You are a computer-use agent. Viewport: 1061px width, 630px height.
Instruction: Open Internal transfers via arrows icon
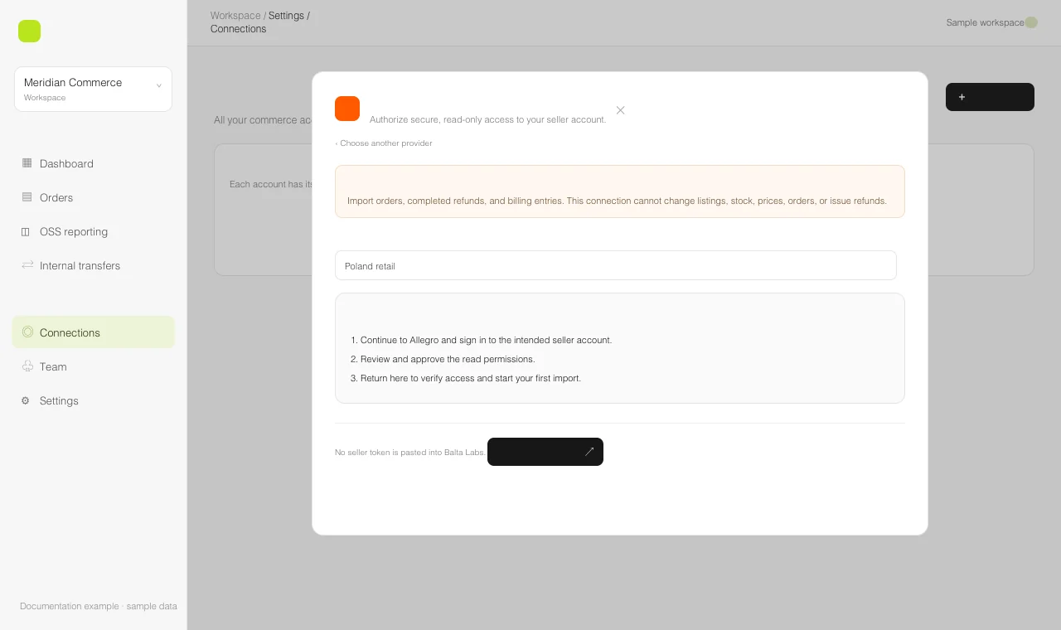click(x=27, y=265)
